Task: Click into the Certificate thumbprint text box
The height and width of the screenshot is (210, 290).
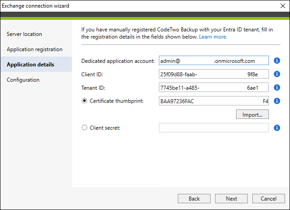Action: point(214,101)
